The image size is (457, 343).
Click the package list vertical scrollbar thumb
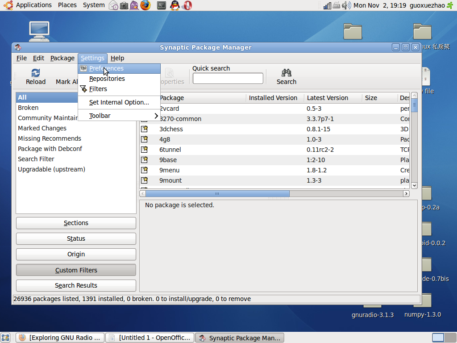[414, 105]
